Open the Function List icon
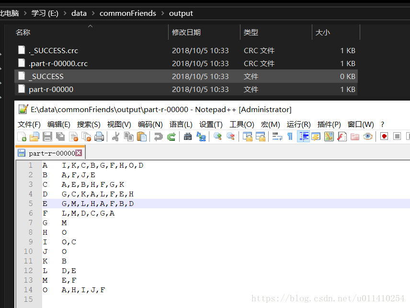Image resolution: width=410 pixels, height=308 pixels. (342, 137)
